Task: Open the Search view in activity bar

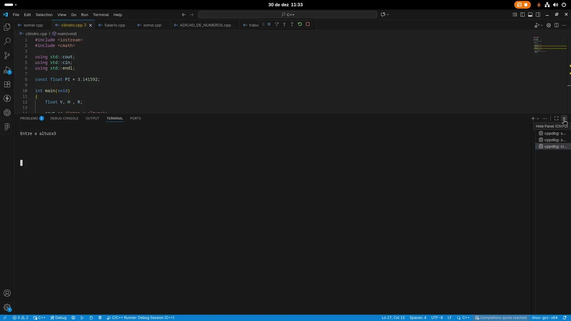Action: (7, 41)
